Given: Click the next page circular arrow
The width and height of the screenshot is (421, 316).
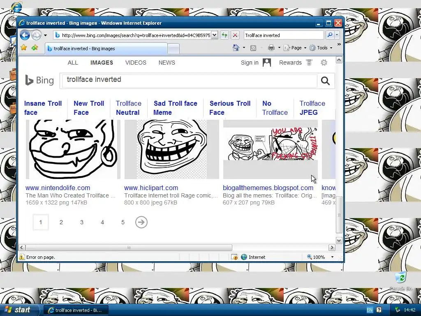Looking at the screenshot, I should click(x=141, y=222).
